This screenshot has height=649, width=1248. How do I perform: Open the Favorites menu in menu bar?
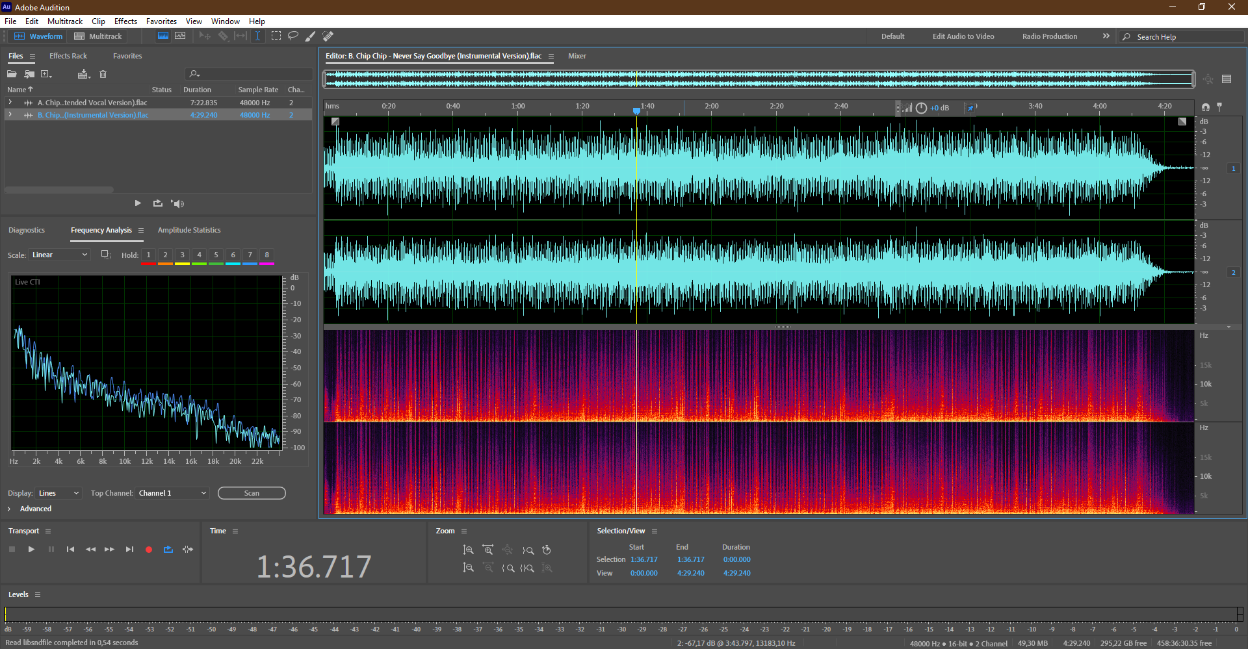(161, 21)
